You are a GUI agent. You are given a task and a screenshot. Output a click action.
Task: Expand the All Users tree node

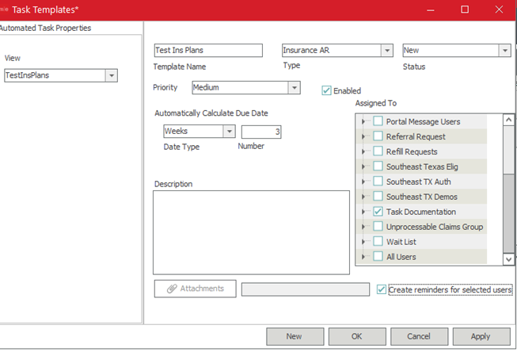tap(364, 257)
